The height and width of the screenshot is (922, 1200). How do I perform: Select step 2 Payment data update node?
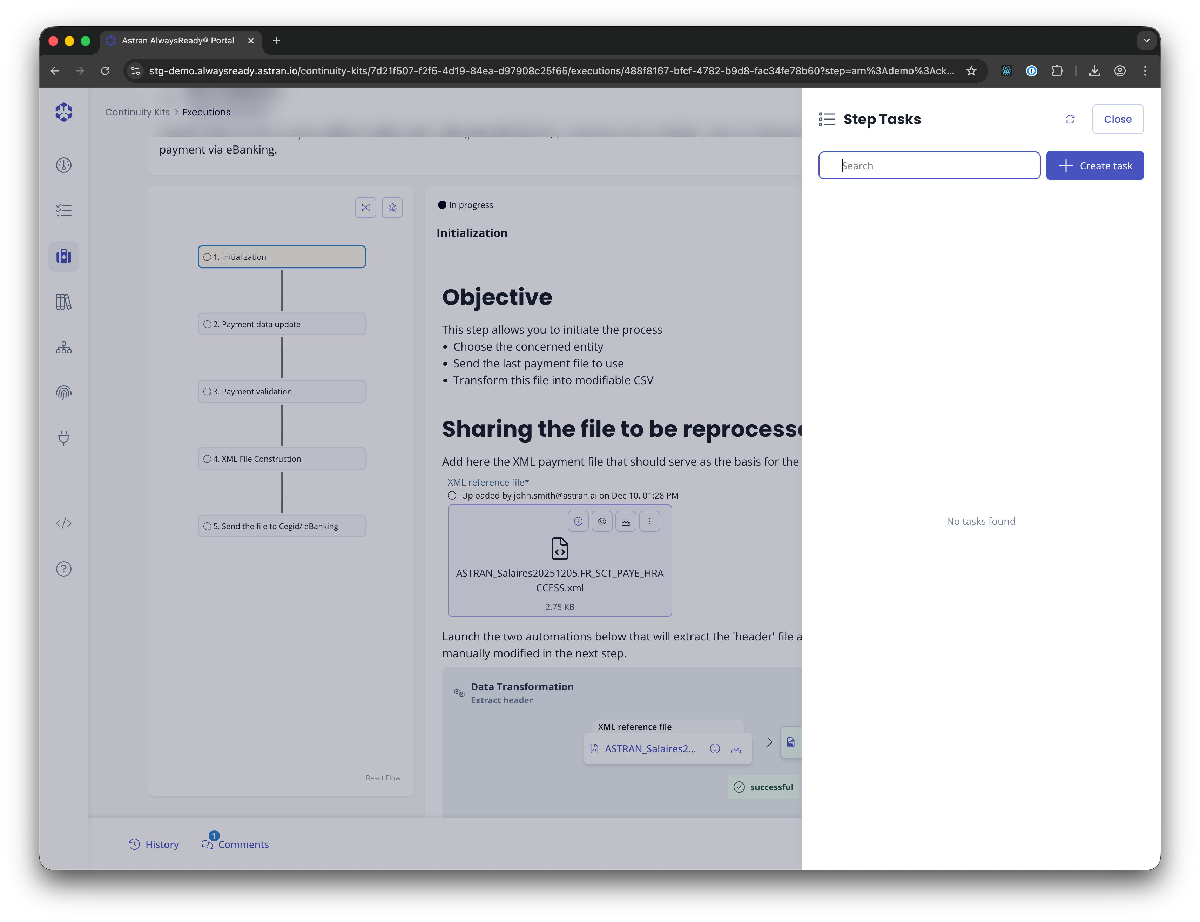coord(282,324)
